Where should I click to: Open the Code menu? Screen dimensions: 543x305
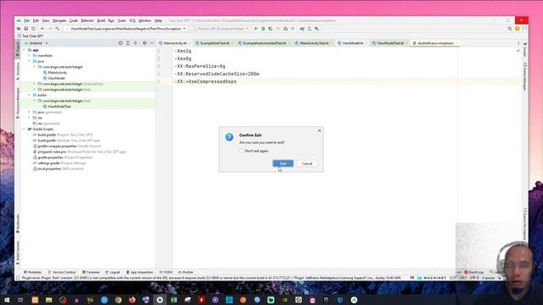74,20
